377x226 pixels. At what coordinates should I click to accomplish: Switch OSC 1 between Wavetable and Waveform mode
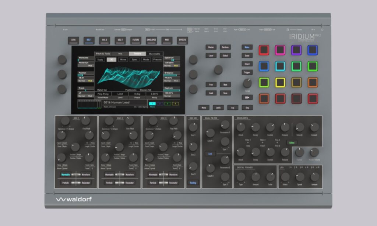coord(75,174)
